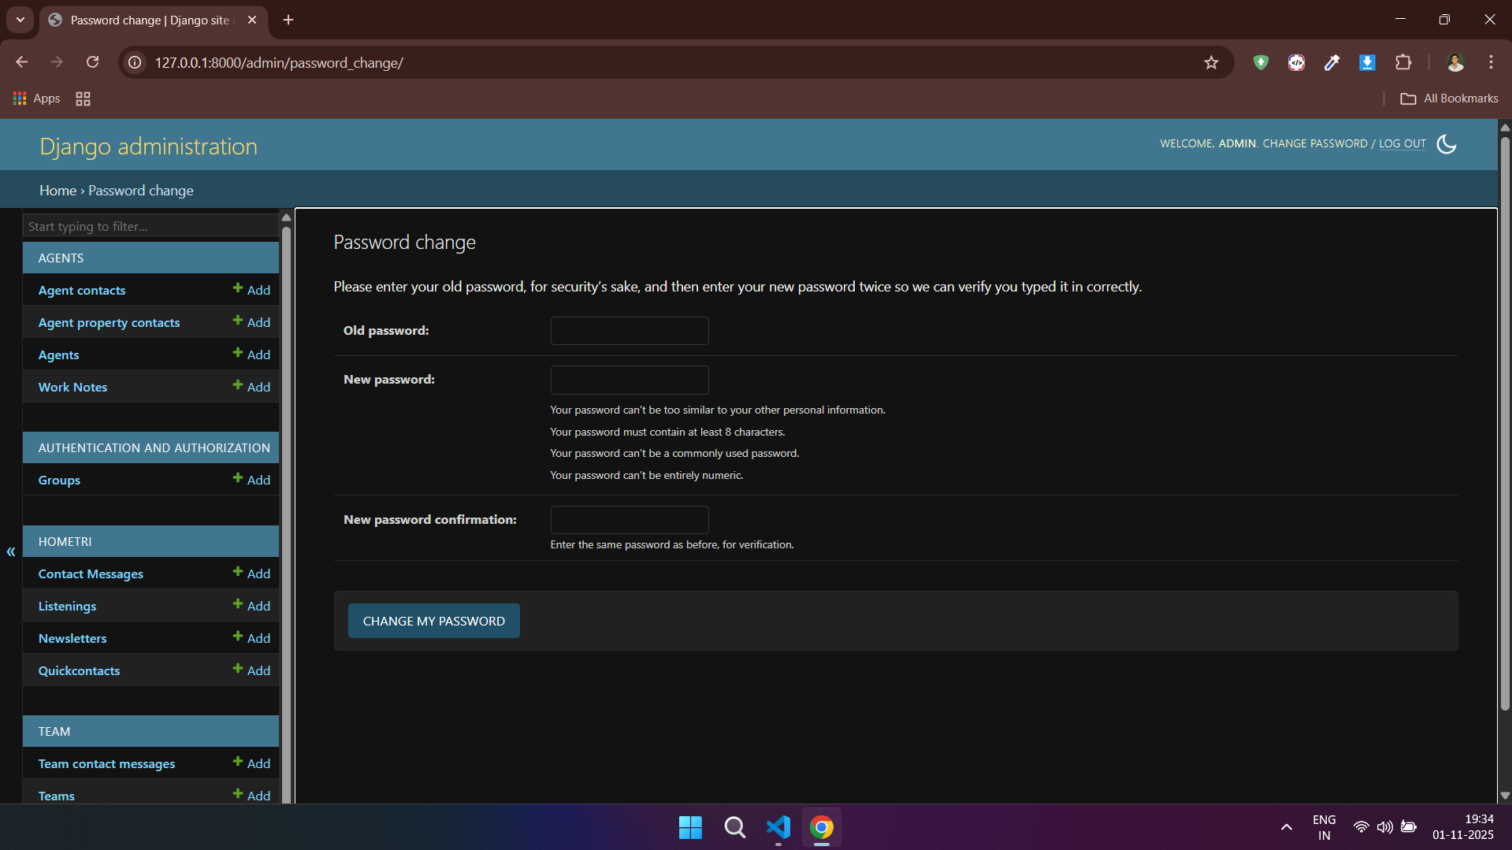
Task: View site information icon in address bar
Action: 136,63
